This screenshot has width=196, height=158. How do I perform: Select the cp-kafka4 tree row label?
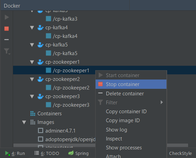pyautogui.click(x=56, y=28)
